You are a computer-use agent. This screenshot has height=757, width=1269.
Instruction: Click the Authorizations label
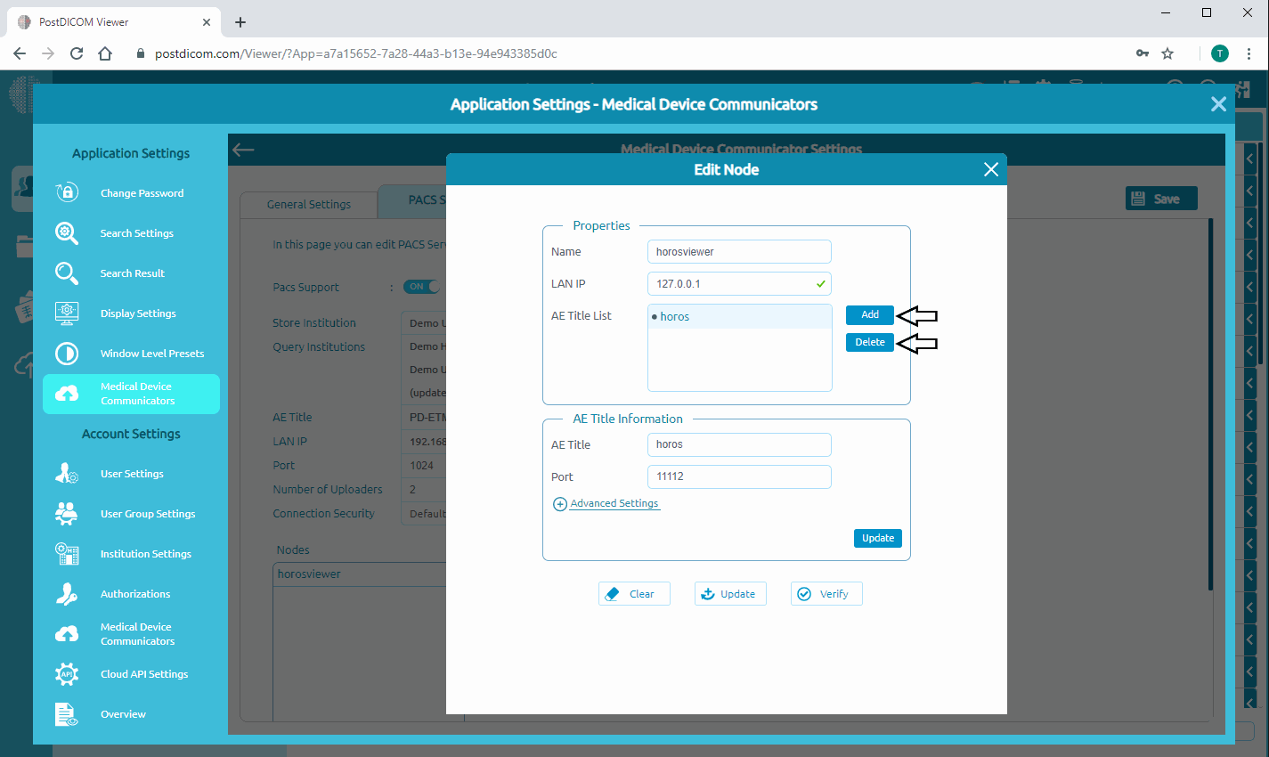(x=135, y=593)
